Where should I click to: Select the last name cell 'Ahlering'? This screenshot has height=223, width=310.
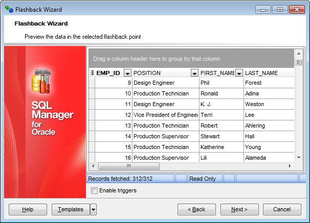point(269,126)
